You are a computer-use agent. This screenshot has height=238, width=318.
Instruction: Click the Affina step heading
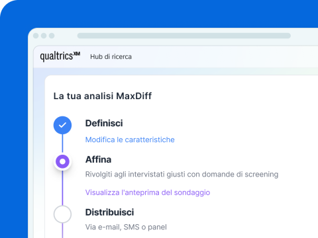tap(98, 159)
